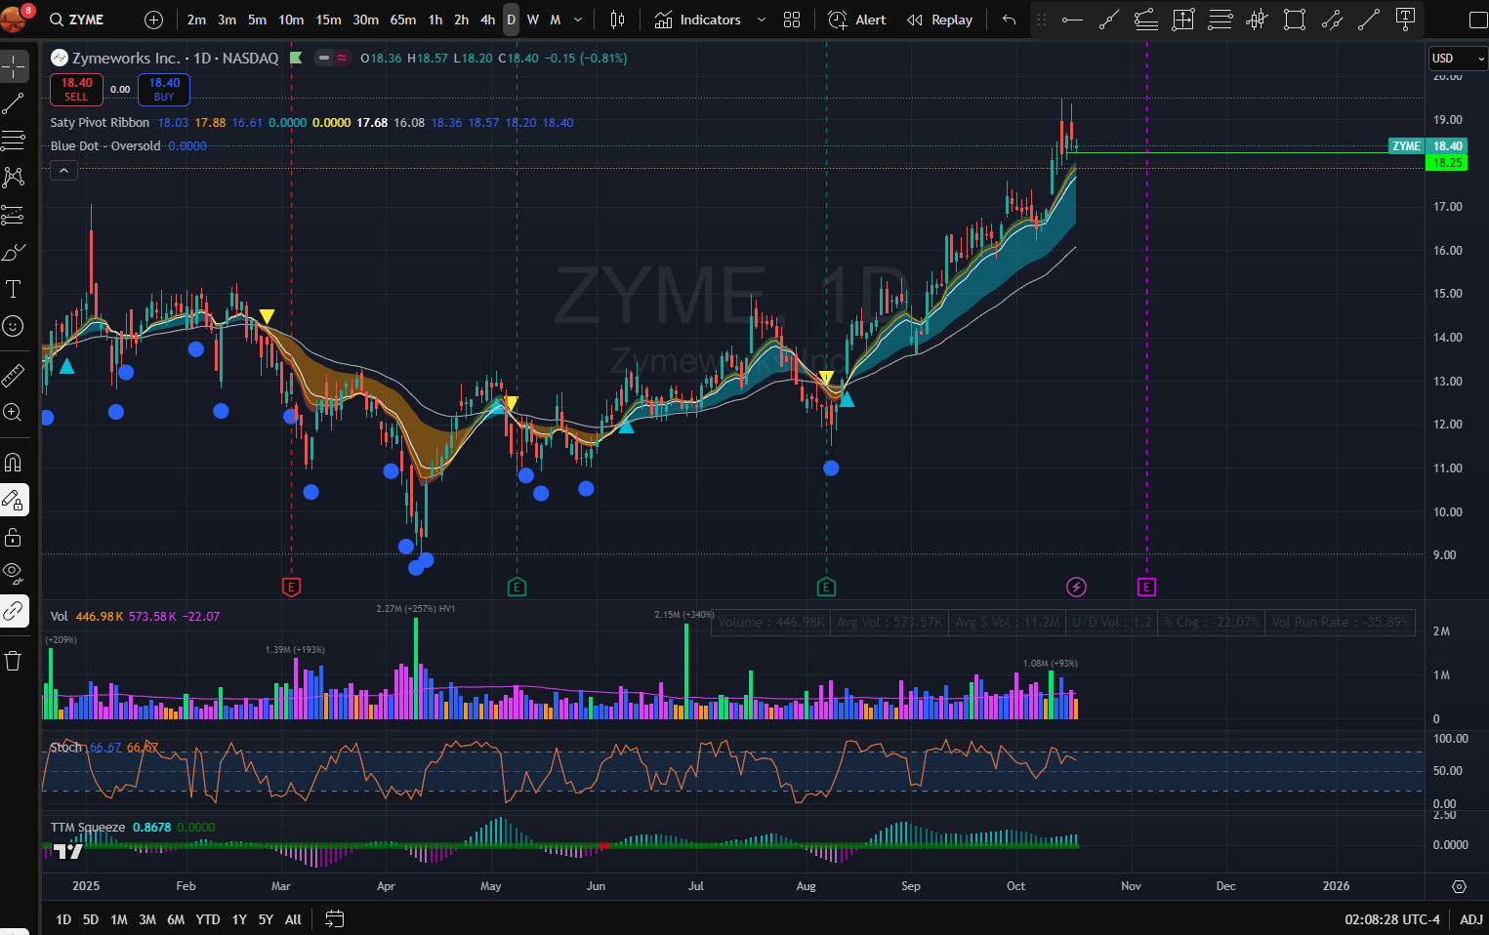Screen dimensions: 1489x935
Task: Click the green flag next to NASDAQ
Action: (296, 58)
